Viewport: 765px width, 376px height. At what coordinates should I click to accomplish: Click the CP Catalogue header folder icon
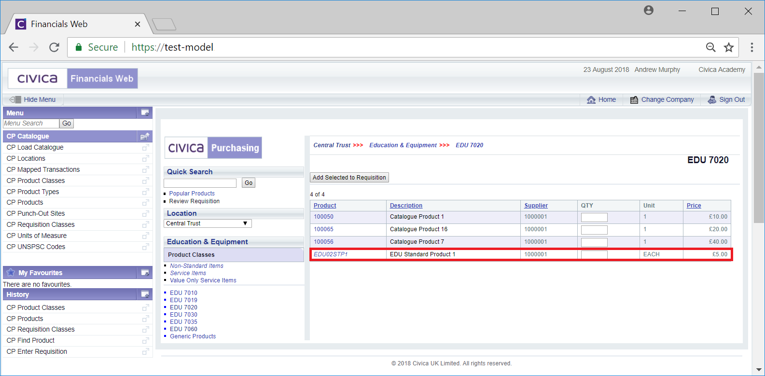pos(145,136)
